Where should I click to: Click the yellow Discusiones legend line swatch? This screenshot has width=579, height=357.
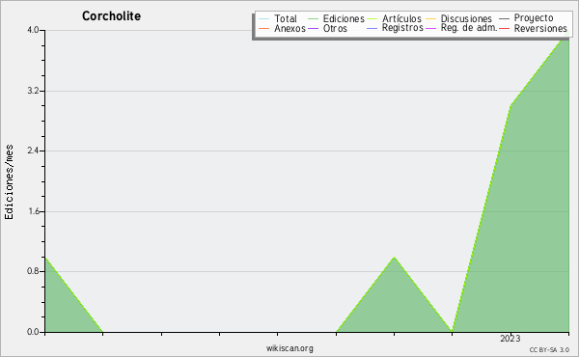pyautogui.click(x=431, y=19)
